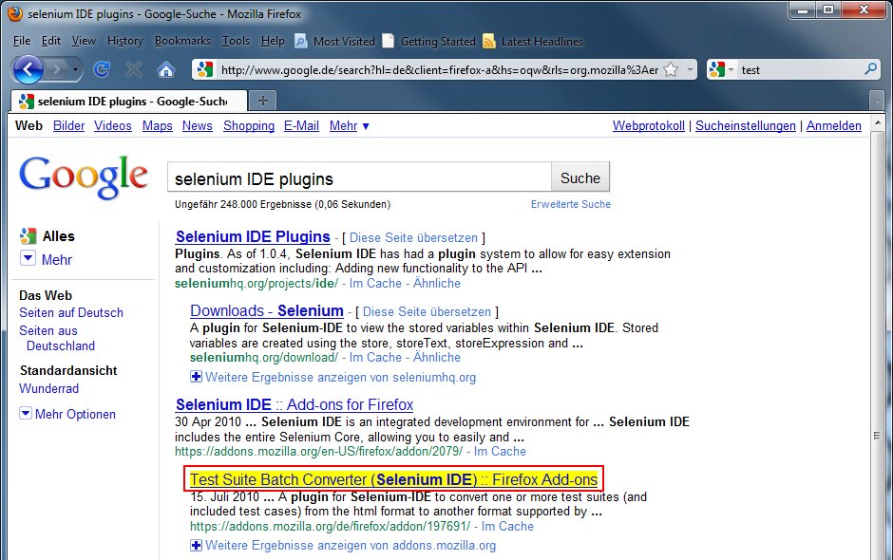This screenshot has height=560, width=893.
Task: Click the page scrollbar up arrow
Action: 877,122
